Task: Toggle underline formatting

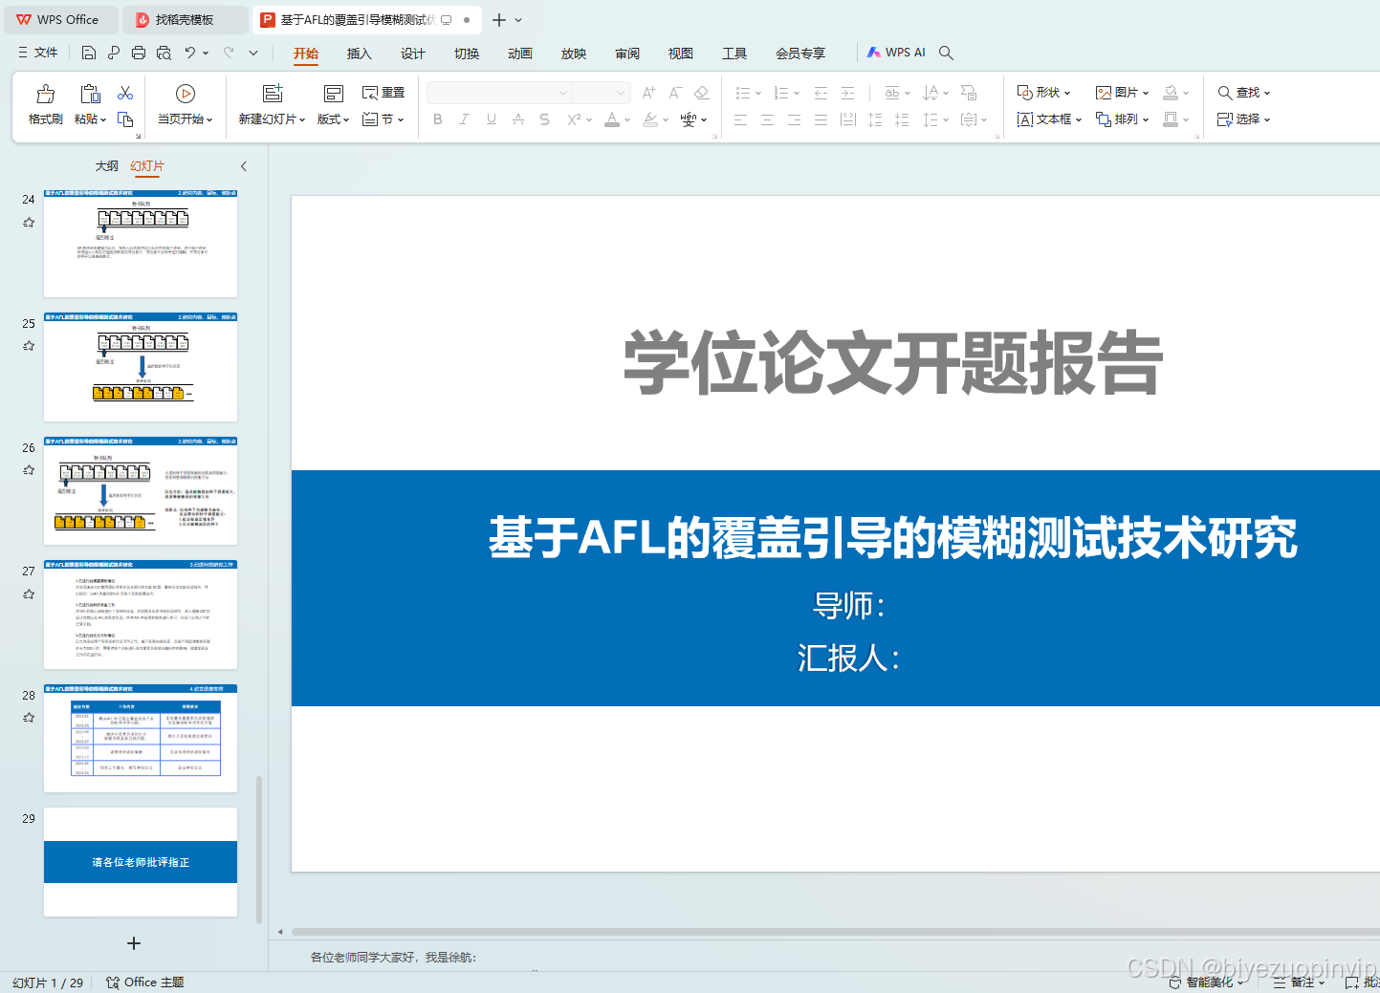Action: [x=491, y=119]
